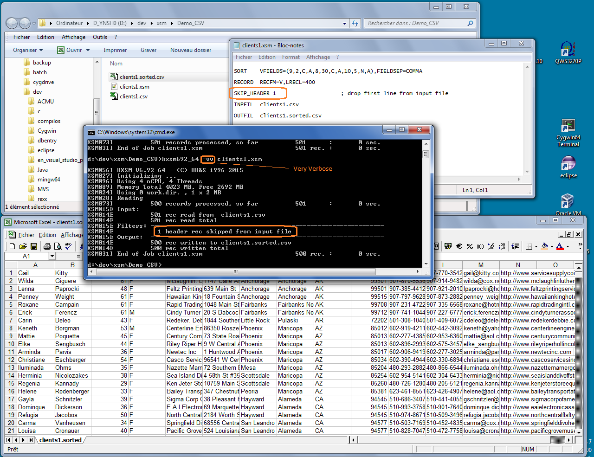Click the Print icon in Excel toolbar
This screenshot has width=594, height=457.
47,246
